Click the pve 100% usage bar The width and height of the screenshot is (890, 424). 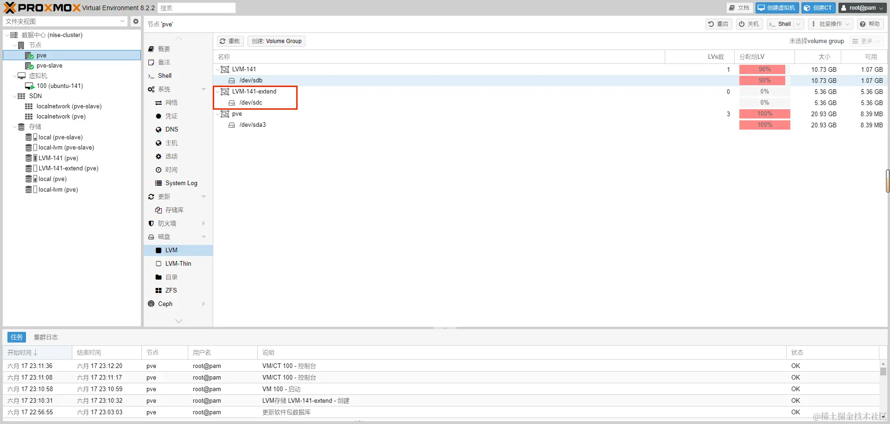(x=764, y=114)
